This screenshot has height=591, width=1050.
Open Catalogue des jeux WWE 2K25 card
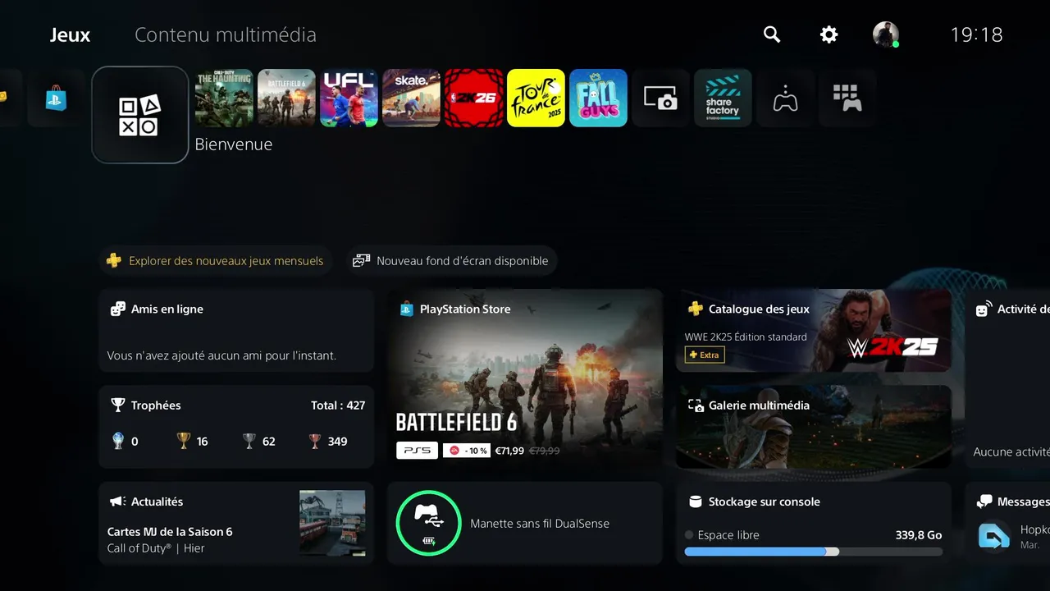pos(814,330)
